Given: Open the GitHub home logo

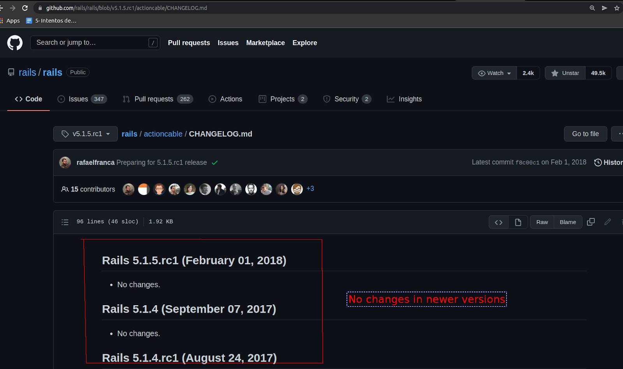Looking at the screenshot, I should [x=15, y=43].
